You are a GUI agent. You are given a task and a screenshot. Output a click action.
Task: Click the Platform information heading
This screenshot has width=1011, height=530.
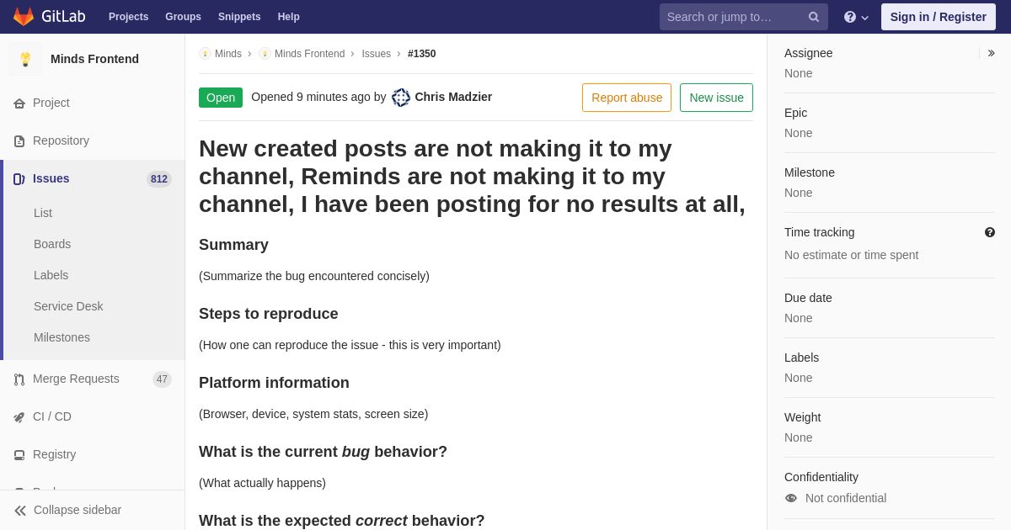pyautogui.click(x=274, y=383)
